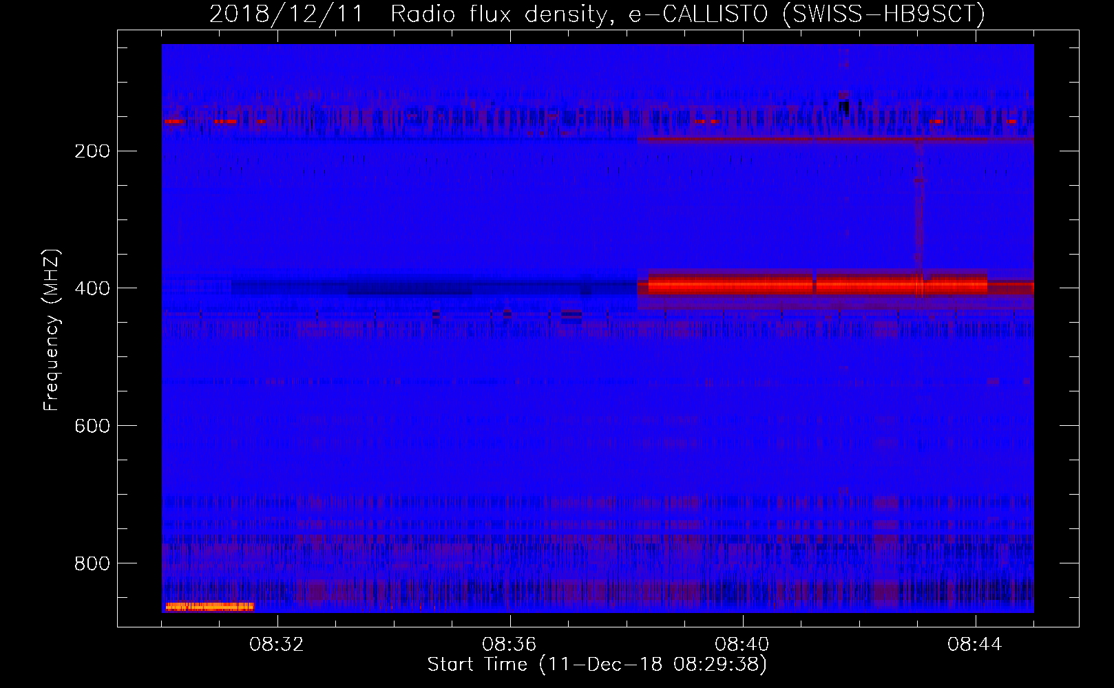Click the 'Start Time (11-Dec-18 08:29:38)' label
Image resolution: width=1114 pixels, height=688 pixels.
tap(597, 665)
